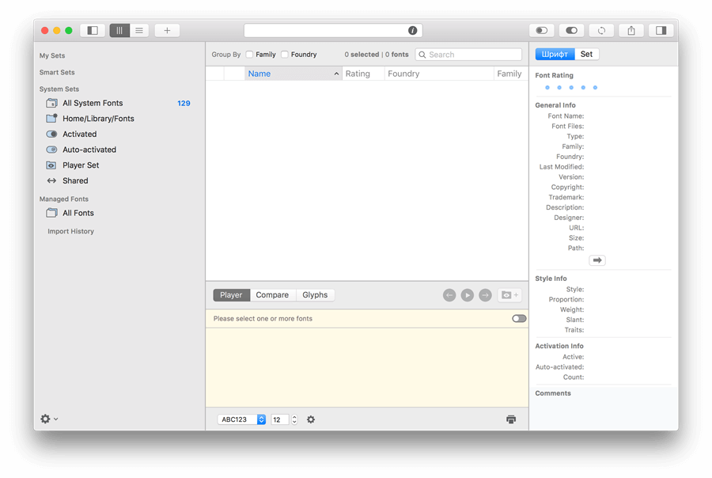Viewport: 712px width, 478px height.
Task: Select the Activated set
Action: tap(118, 134)
